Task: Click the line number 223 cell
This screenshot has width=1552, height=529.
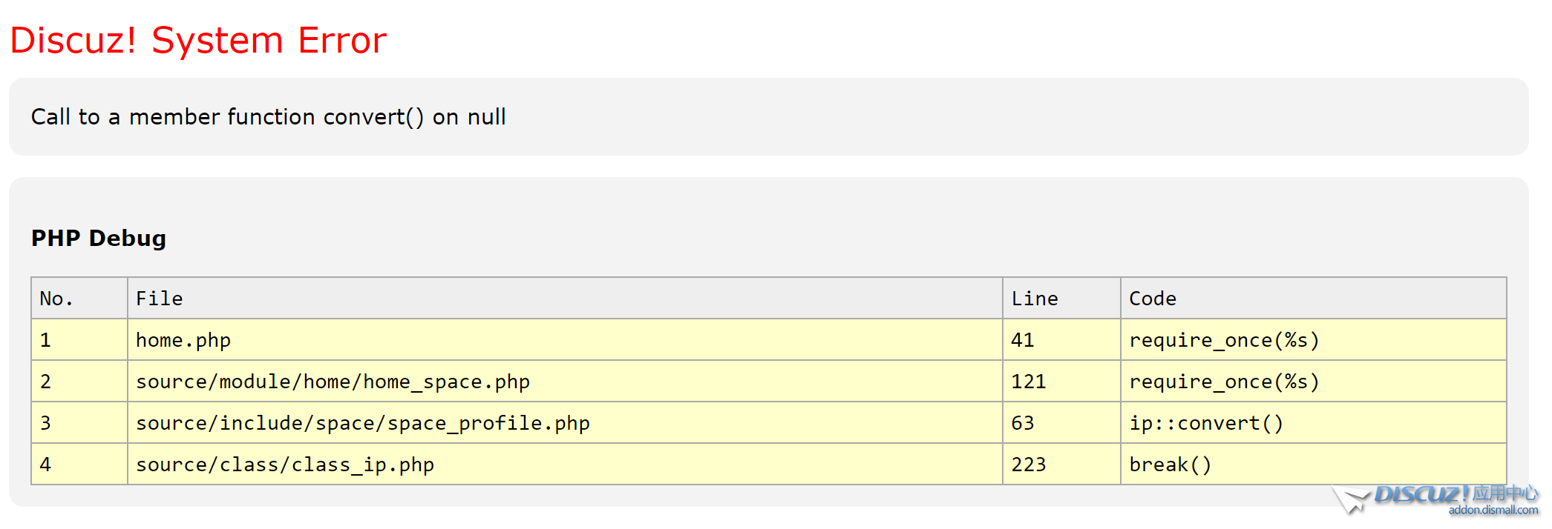Action: [1061, 465]
